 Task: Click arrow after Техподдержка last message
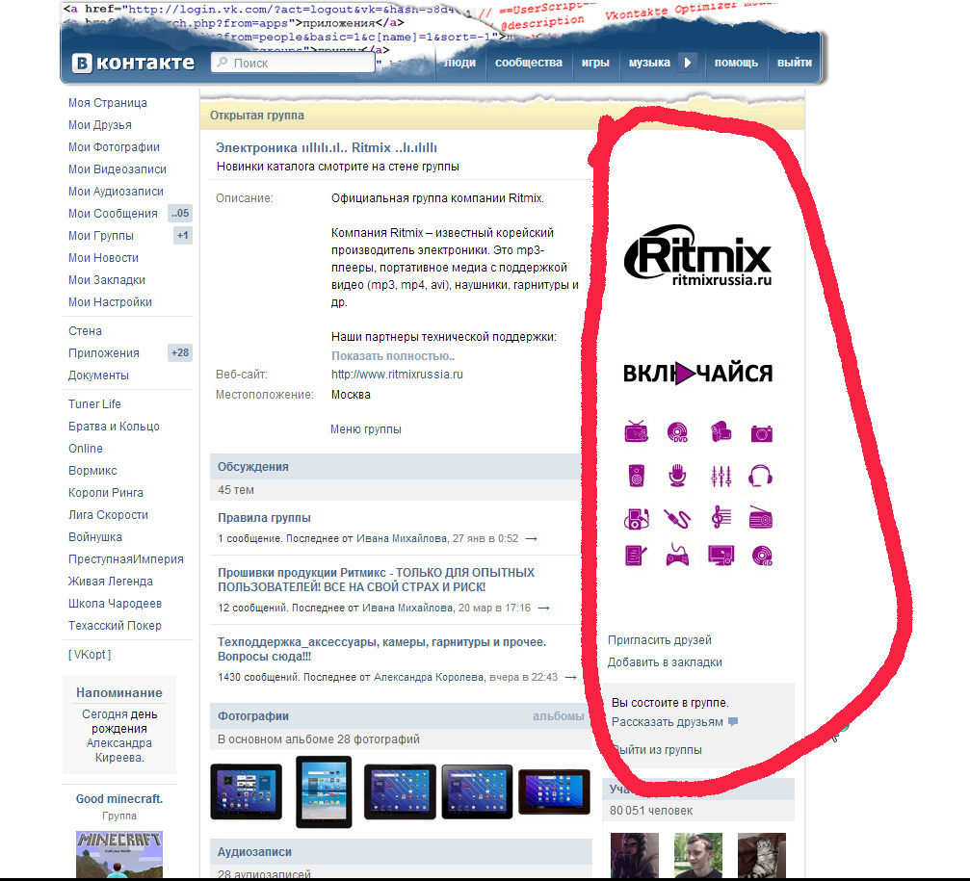pyautogui.click(x=571, y=677)
